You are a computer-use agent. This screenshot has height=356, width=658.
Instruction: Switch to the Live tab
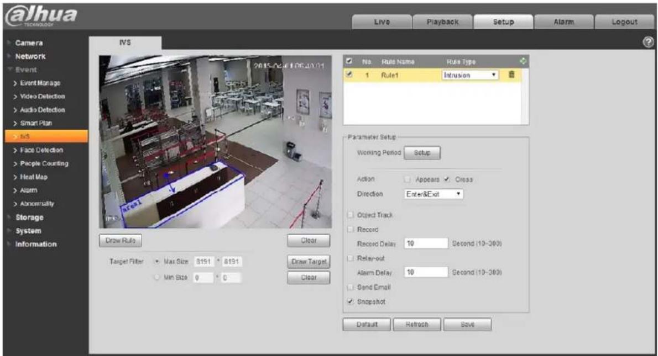click(x=382, y=22)
